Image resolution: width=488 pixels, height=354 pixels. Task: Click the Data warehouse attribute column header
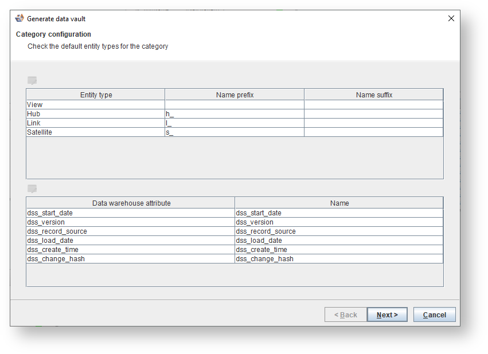(x=131, y=203)
